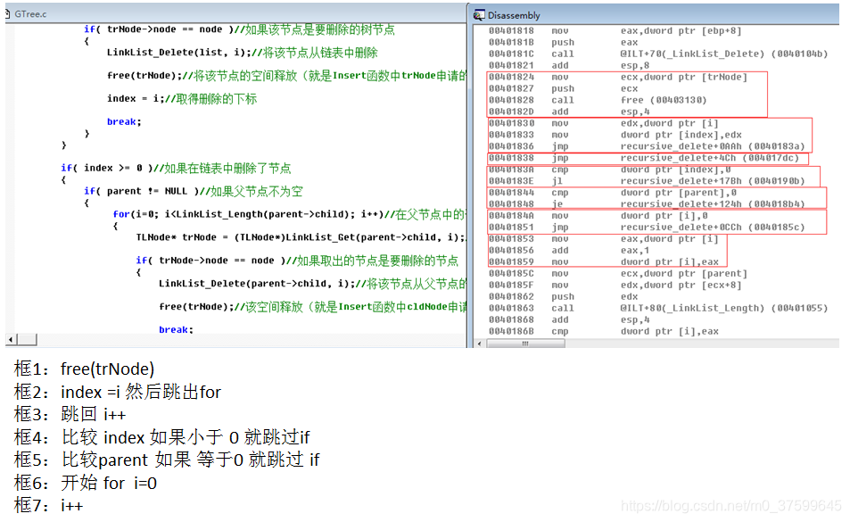
Task: Click free(trNode) line with trNode comment
Action: (285, 75)
